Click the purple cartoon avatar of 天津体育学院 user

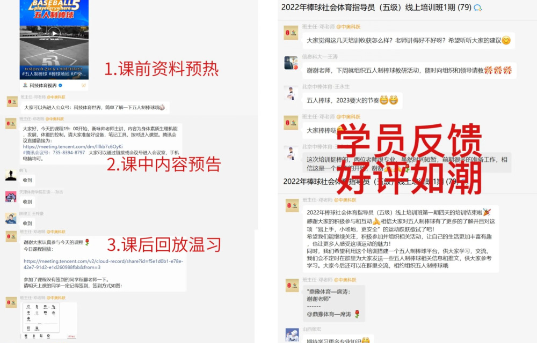[x=11, y=197]
